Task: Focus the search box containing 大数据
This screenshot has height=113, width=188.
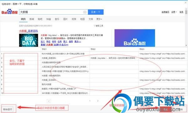Action: pyautogui.click(x=54, y=12)
